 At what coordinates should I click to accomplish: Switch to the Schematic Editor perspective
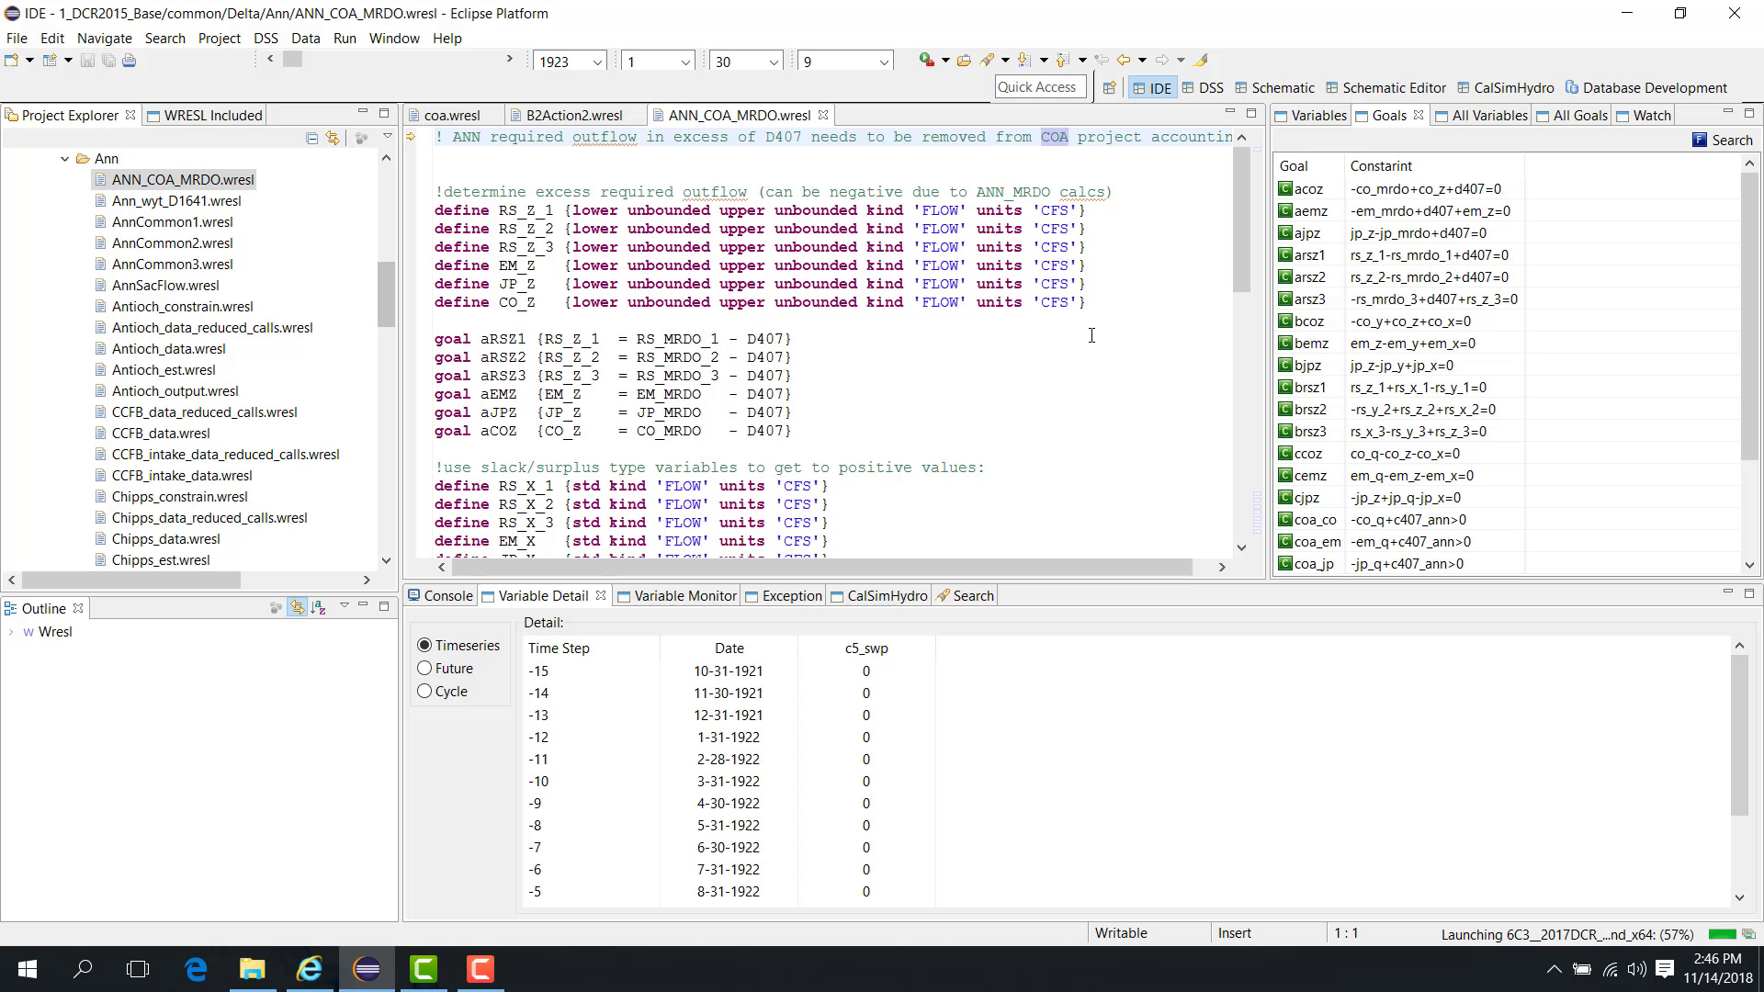click(x=1385, y=88)
